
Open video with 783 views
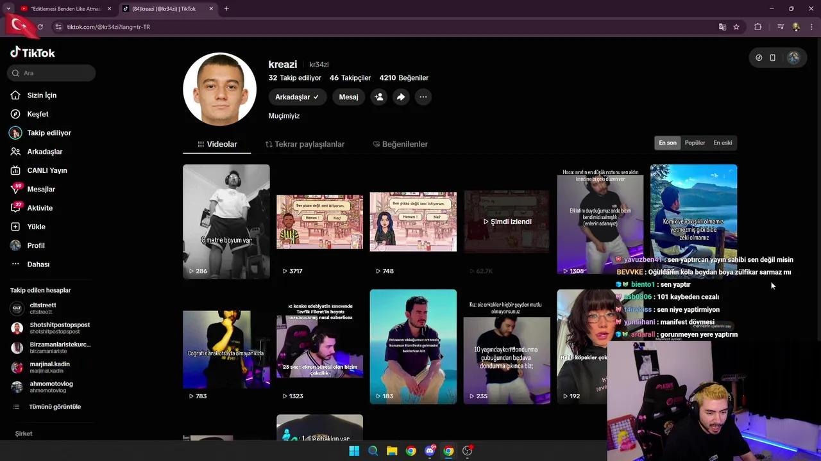coord(226,346)
